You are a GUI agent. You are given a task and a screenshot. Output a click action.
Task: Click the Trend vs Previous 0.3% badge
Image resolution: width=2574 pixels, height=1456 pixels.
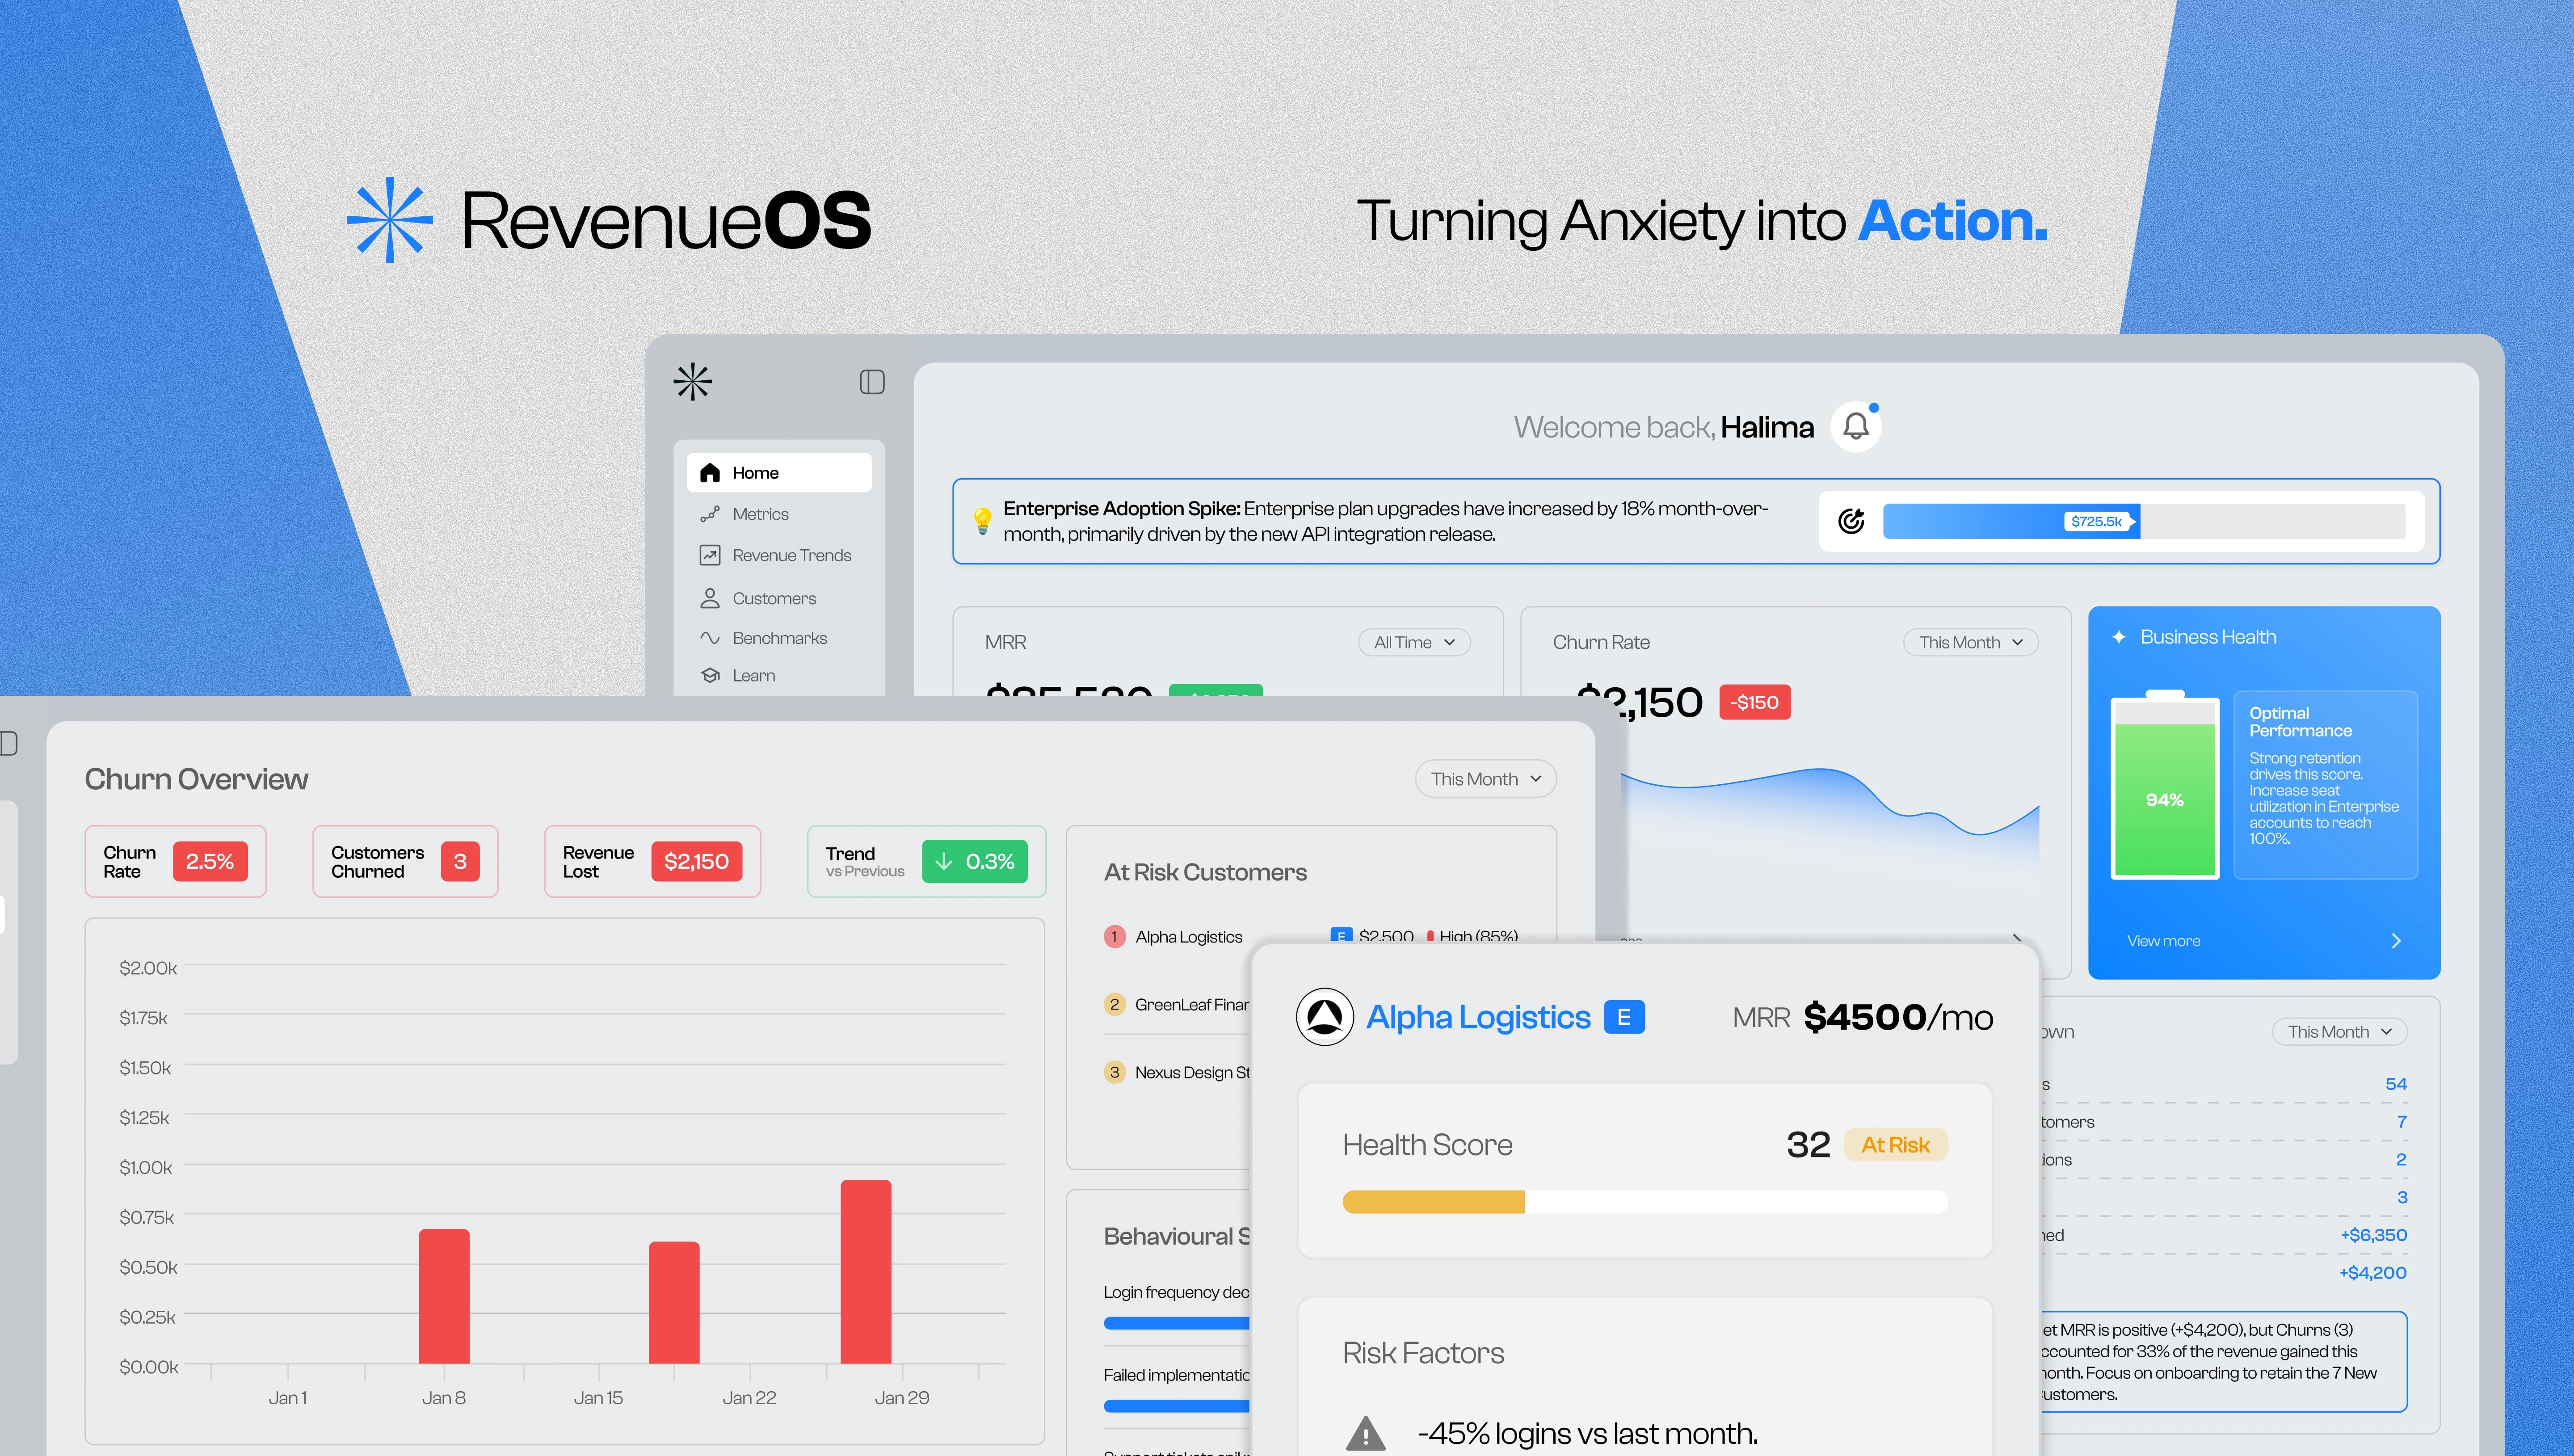tap(974, 861)
